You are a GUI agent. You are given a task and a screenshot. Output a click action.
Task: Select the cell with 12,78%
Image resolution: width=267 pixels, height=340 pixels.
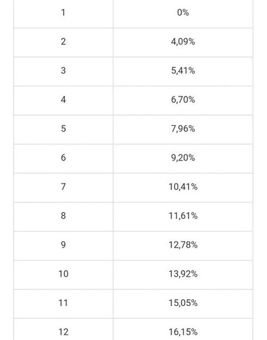(x=183, y=245)
